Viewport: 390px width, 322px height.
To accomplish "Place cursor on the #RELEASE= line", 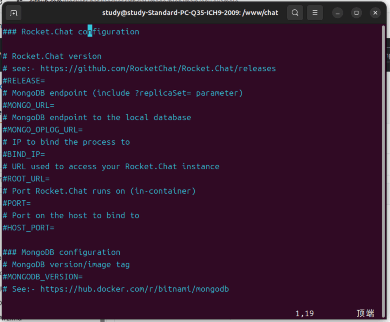I will tap(24, 81).
